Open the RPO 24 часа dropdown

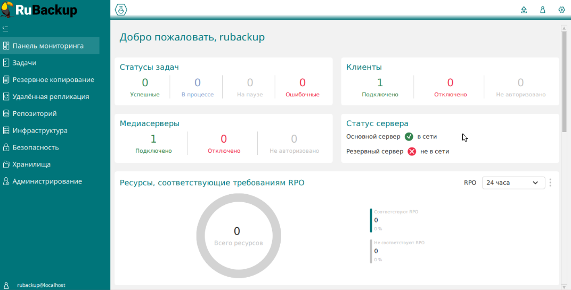[x=513, y=183]
